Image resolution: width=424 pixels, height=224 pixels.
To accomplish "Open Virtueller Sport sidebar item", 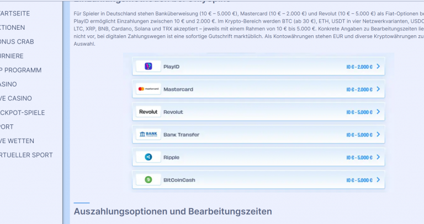I will (x=26, y=155).
